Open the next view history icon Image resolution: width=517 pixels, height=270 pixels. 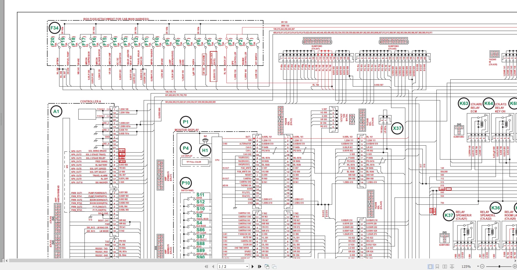tap(274, 266)
